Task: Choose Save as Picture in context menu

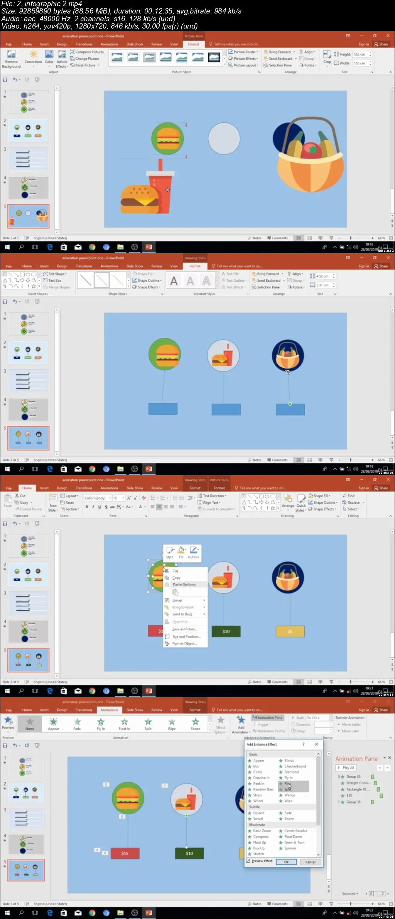Action: pyautogui.click(x=185, y=629)
